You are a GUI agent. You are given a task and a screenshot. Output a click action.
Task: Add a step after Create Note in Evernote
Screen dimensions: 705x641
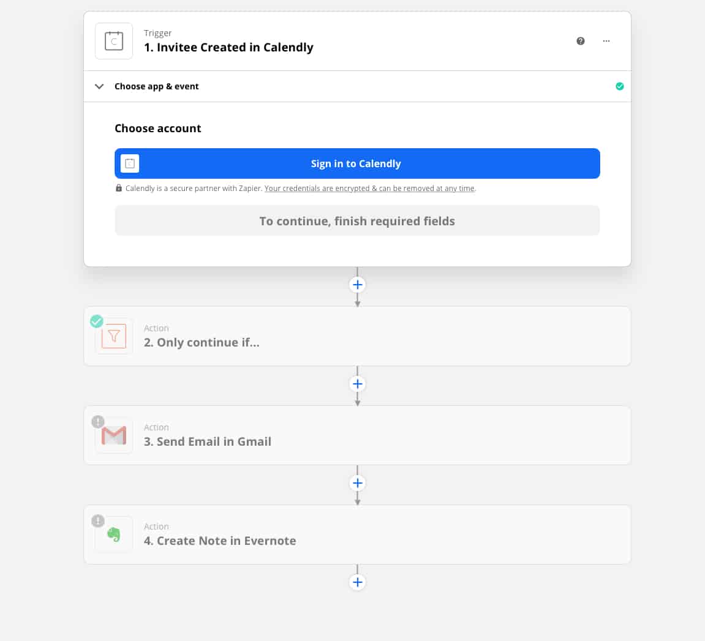[x=358, y=582]
